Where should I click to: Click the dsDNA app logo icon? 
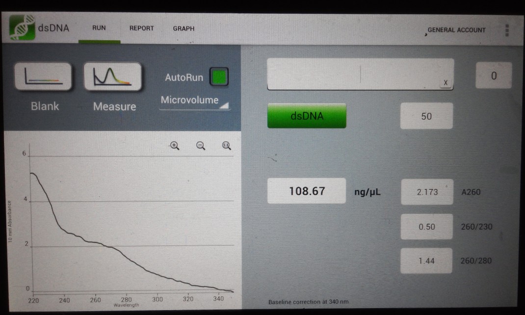tap(22, 28)
